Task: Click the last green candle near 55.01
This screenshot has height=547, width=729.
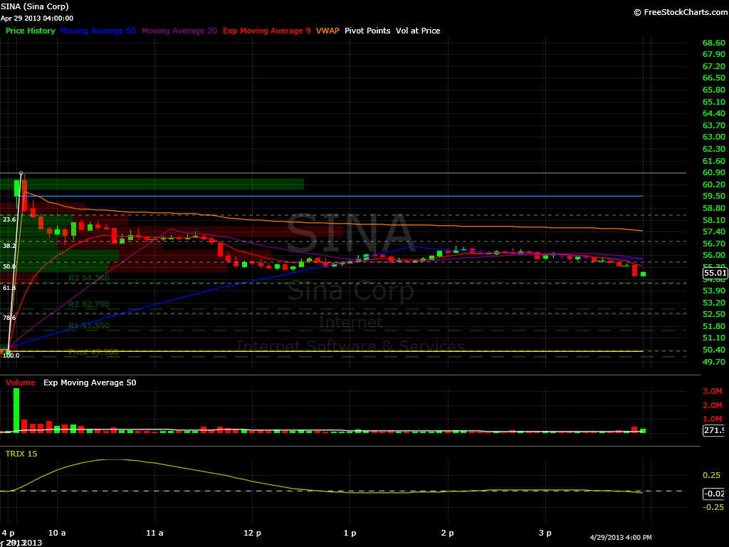Action: point(643,274)
